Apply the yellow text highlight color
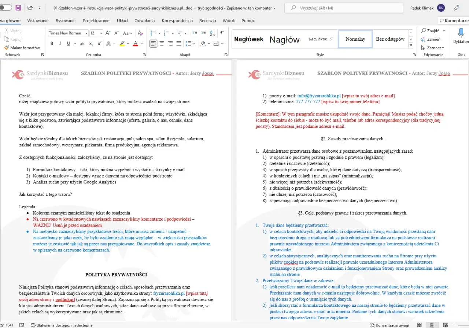Screen dimensions: 469x328 tap(122, 44)
